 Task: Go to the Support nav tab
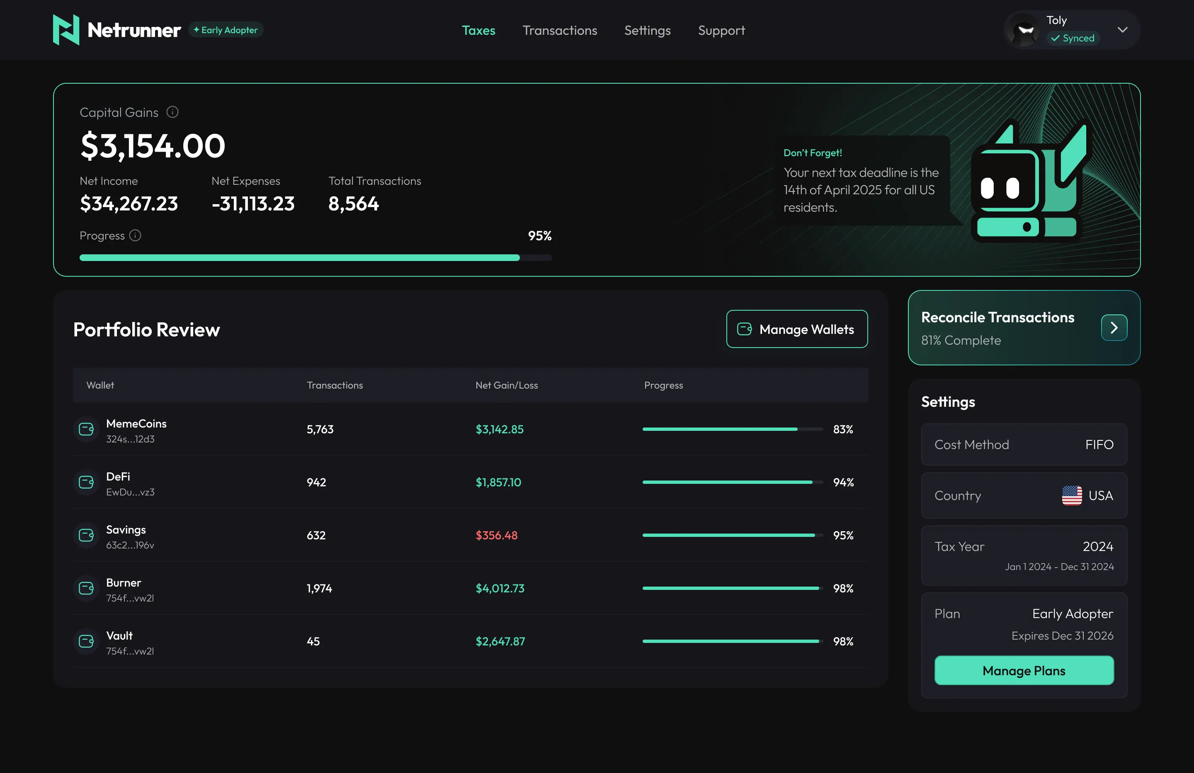pos(721,31)
